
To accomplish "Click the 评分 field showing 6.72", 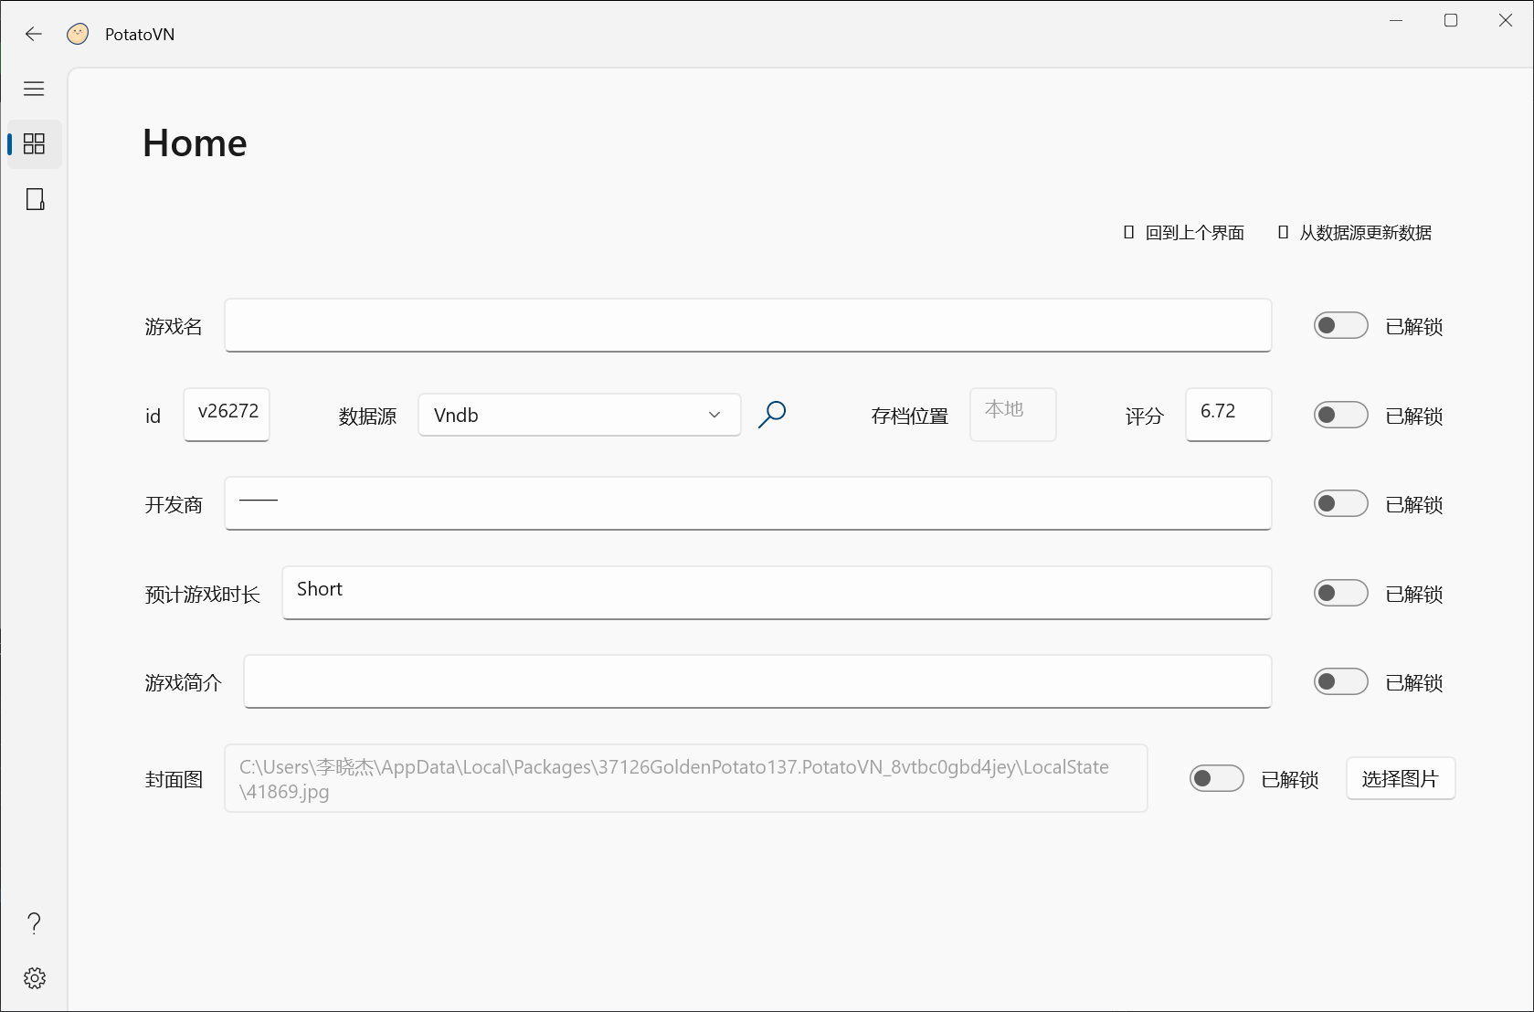I will [1227, 415].
